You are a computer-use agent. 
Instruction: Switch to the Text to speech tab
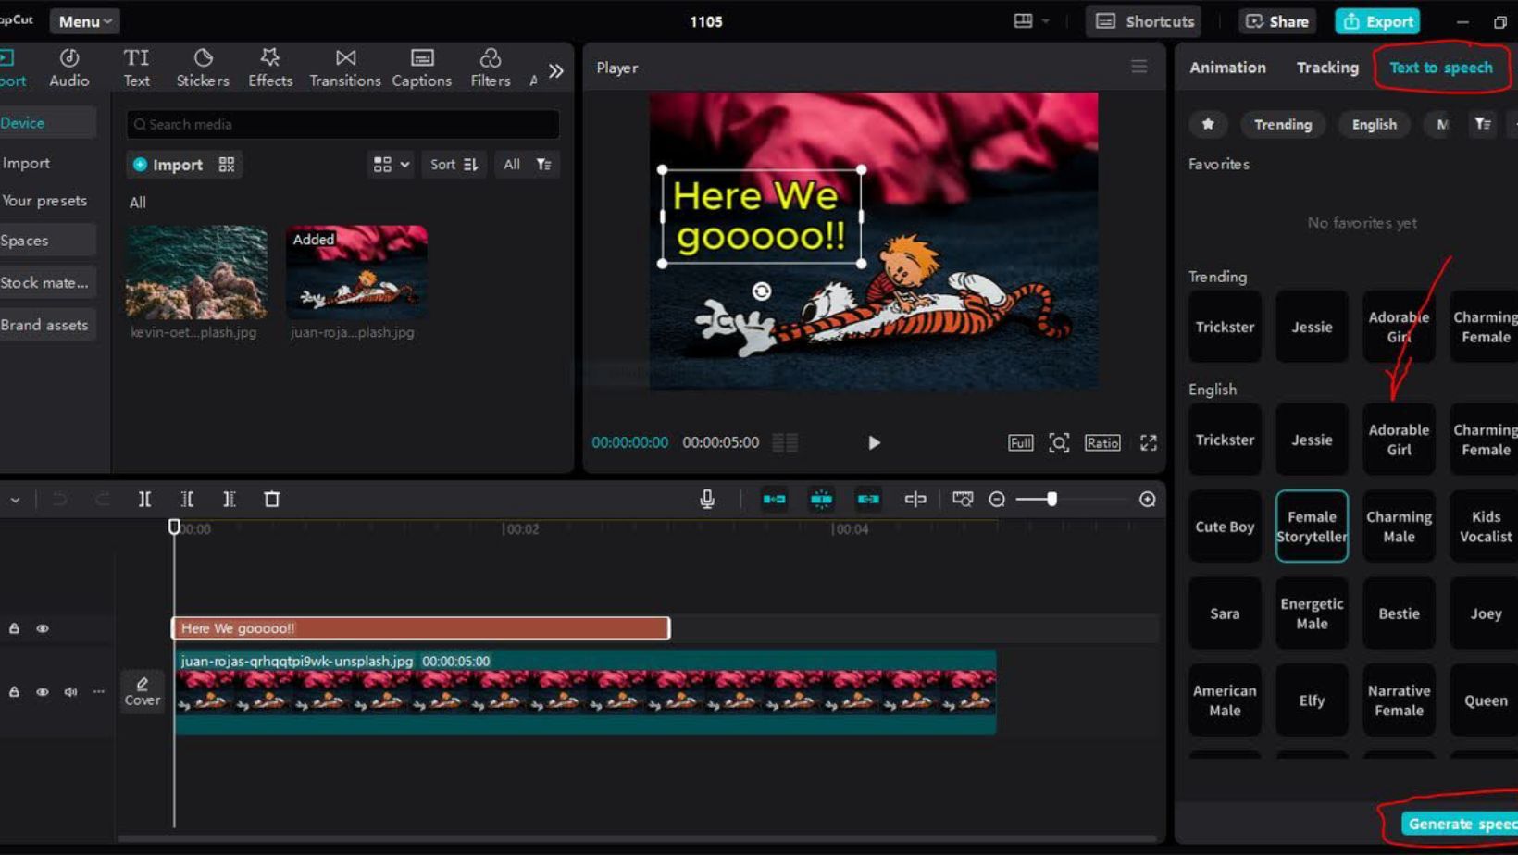coord(1440,68)
